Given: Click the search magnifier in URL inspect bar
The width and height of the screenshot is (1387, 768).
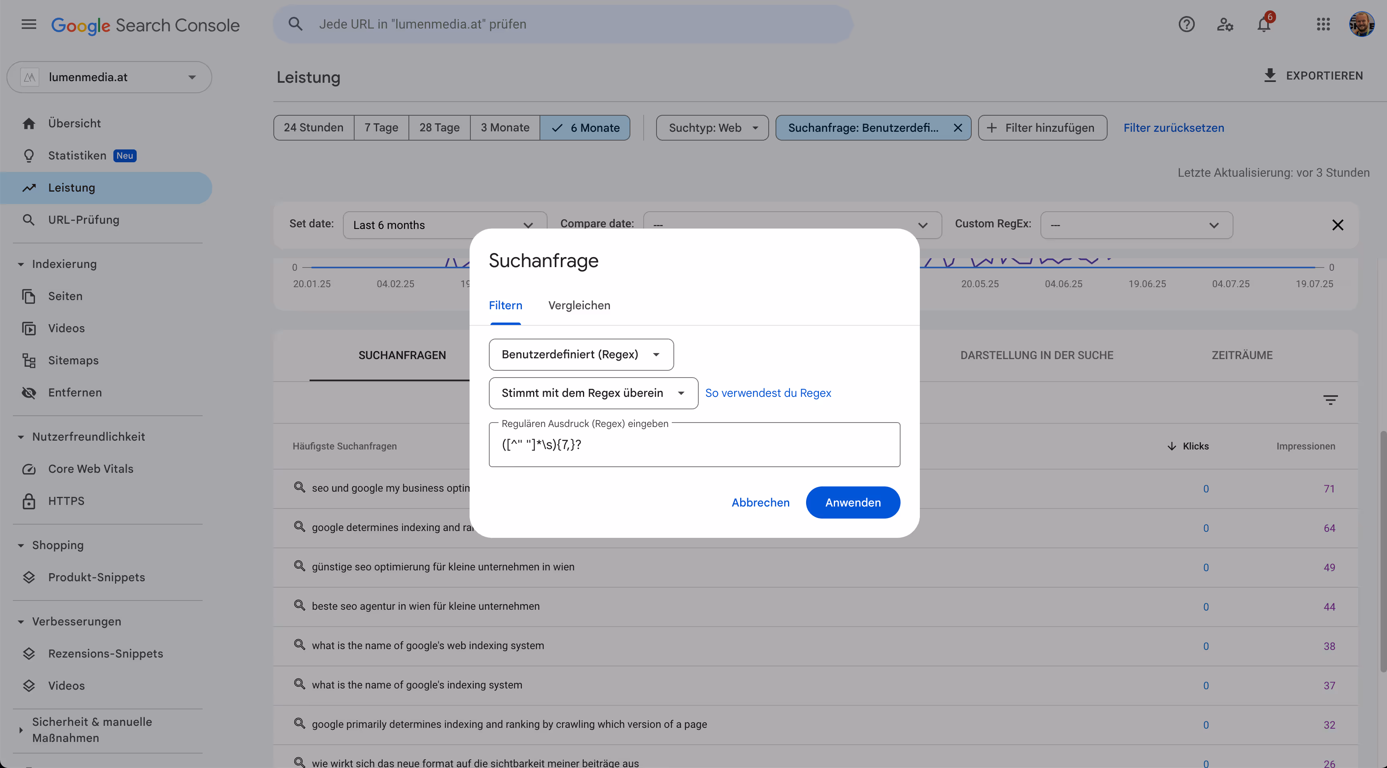Looking at the screenshot, I should pyautogui.click(x=295, y=24).
